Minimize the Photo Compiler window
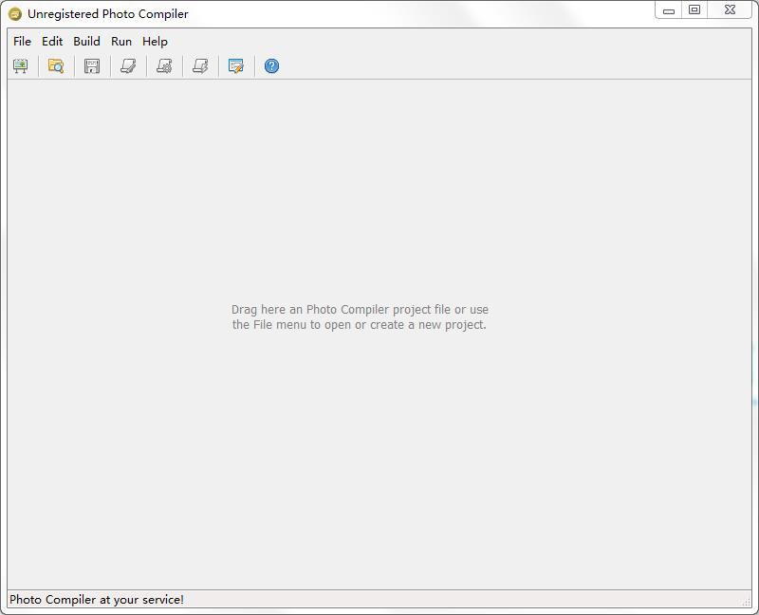 670,10
